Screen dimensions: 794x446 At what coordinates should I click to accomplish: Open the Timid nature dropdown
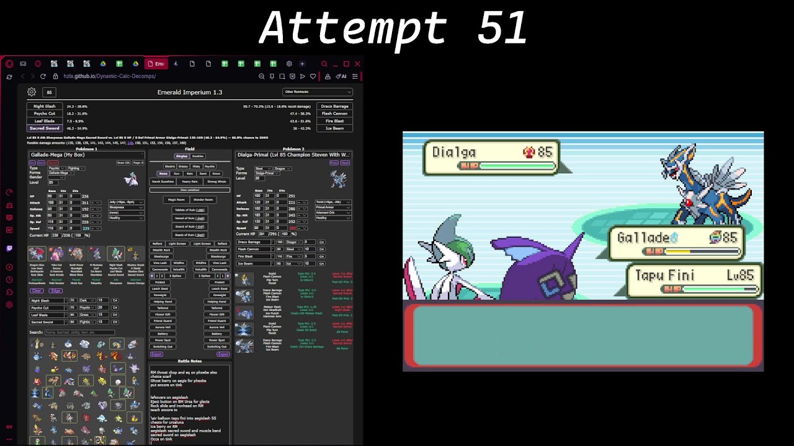333,203
